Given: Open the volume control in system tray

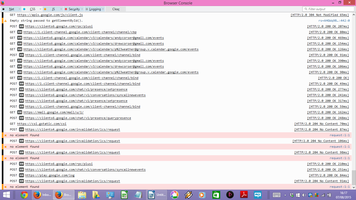Looking at the screenshot, I should point(304,195).
